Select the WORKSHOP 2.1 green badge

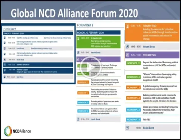pos(133,63)
